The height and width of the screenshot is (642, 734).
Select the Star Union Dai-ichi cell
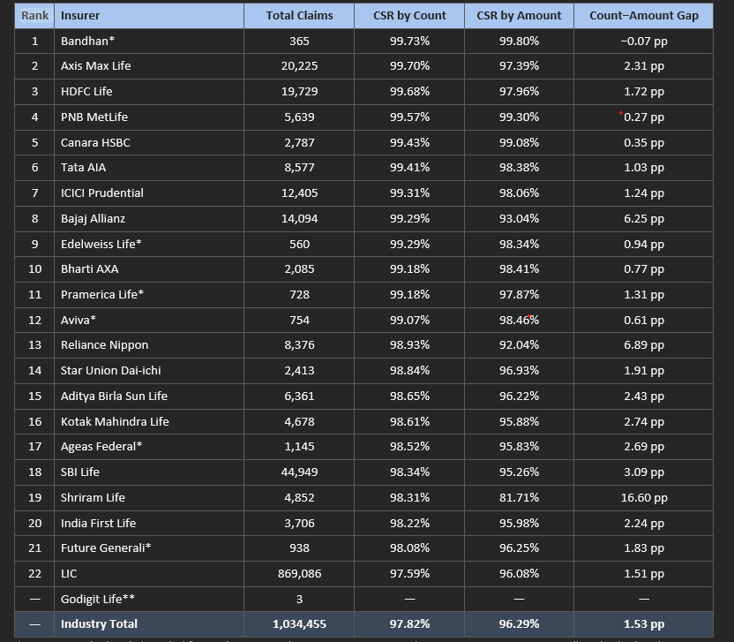tap(149, 371)
